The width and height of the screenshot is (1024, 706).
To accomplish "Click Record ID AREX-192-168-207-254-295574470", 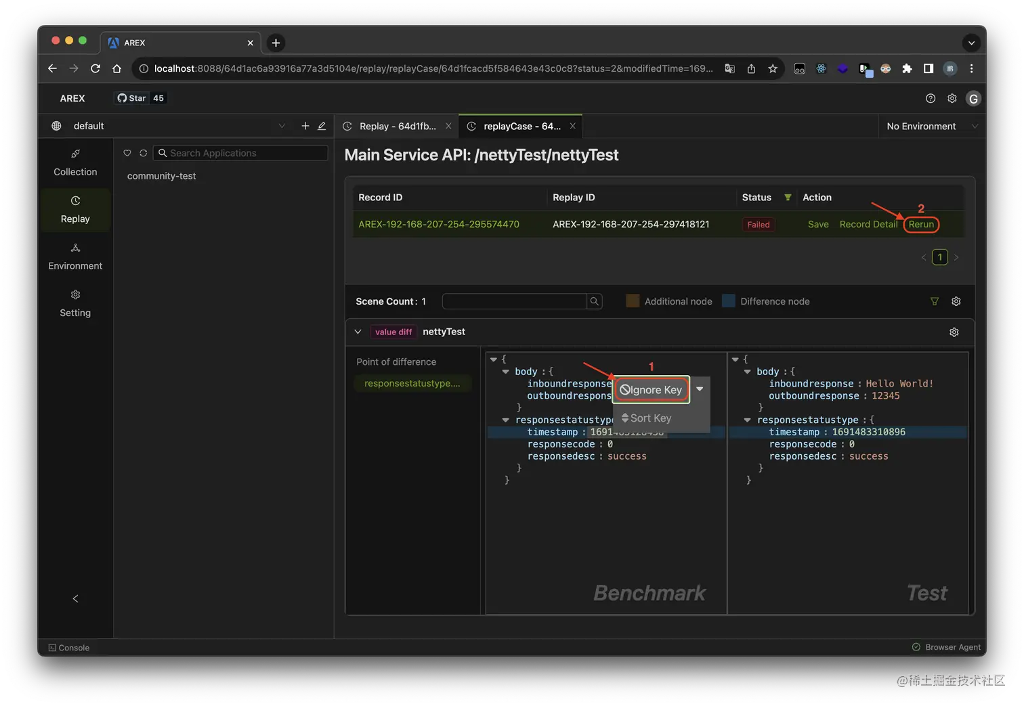I will pyautogui.click(x=439, y=224).
